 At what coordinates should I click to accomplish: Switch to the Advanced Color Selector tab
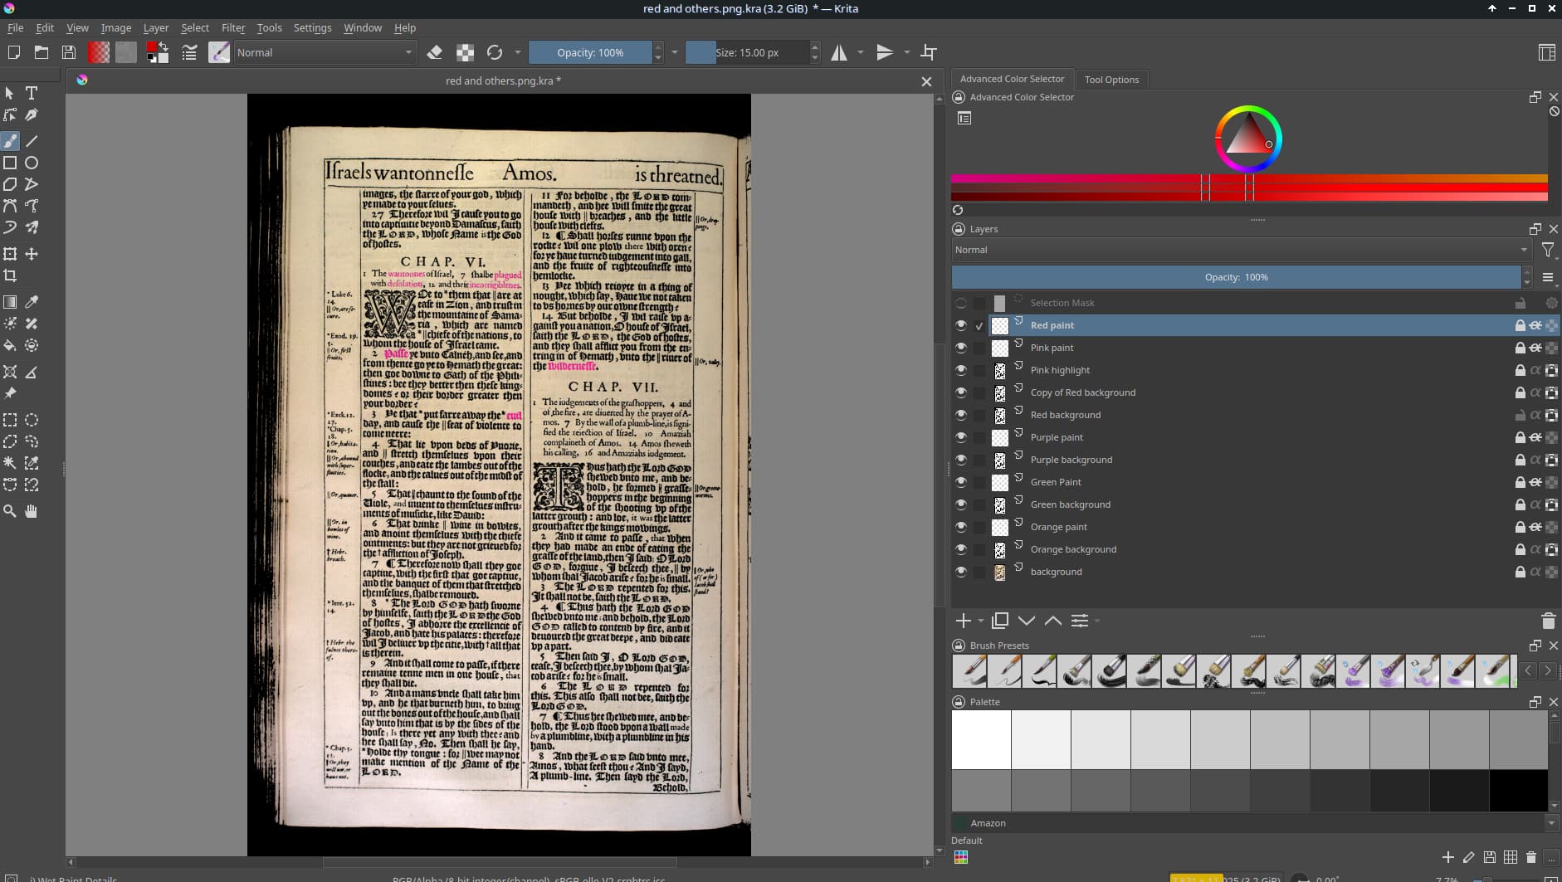click(1012, 79)
